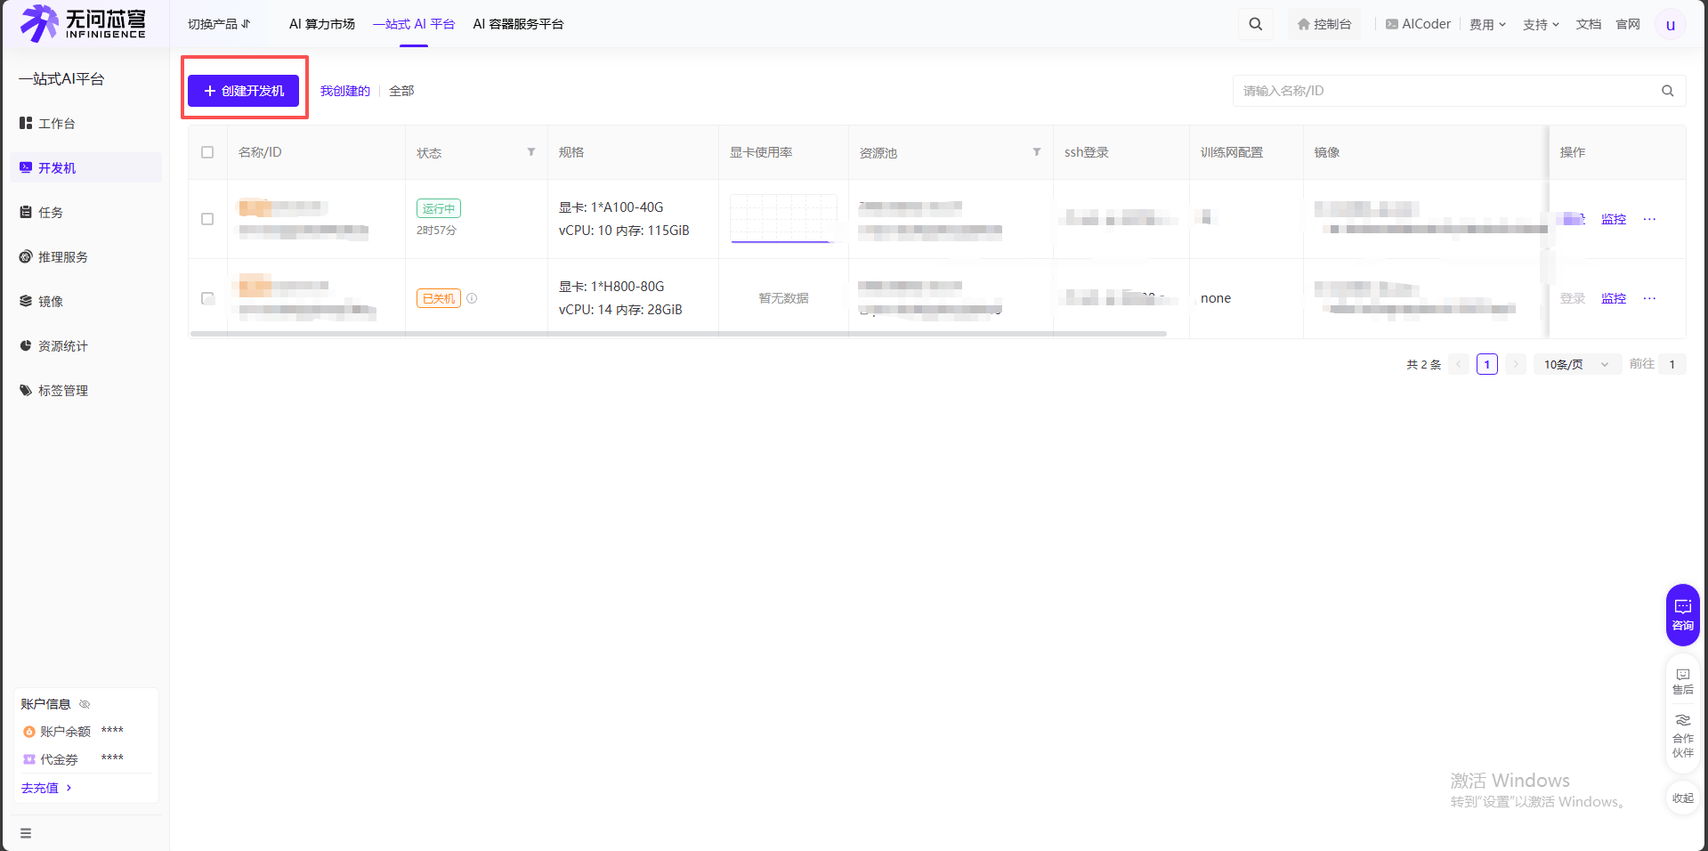Select all rows with the header checkbox
Image resolution: width=1708 pixels, height=851 pixels.
click(206, 152)
